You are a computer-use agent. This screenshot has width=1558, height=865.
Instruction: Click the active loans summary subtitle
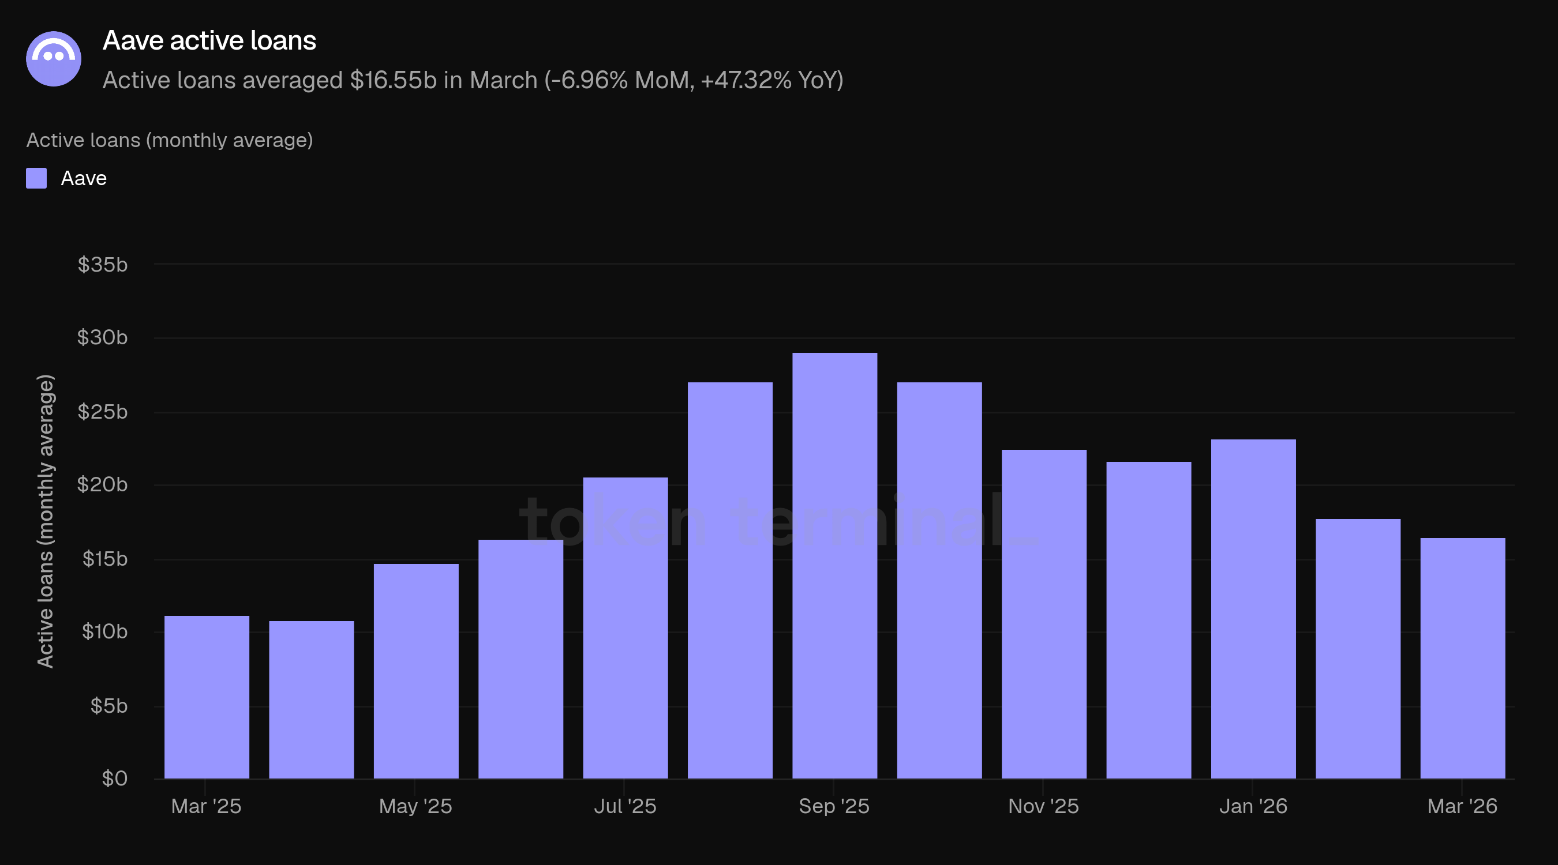(473, 80)
